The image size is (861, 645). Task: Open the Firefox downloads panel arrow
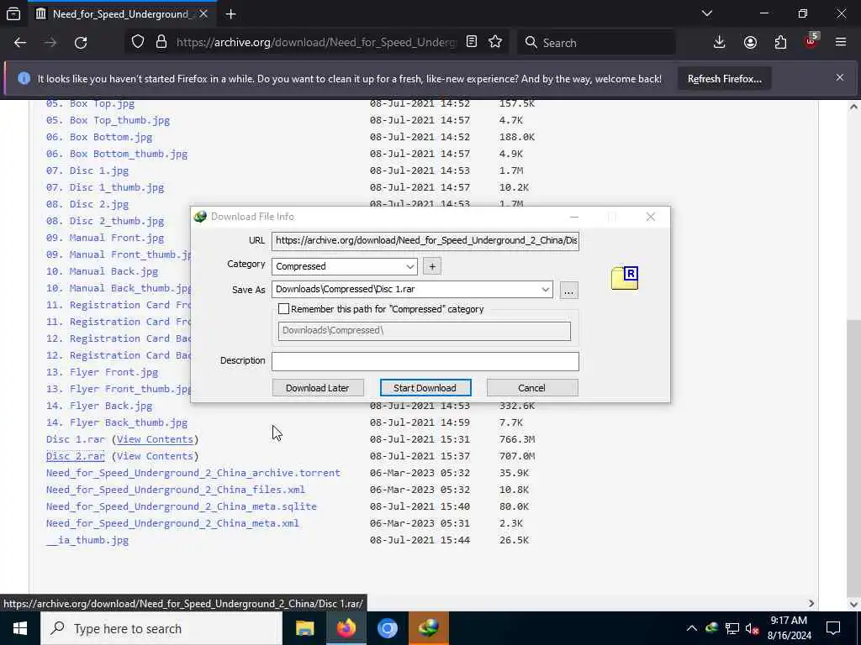pyautogui.click(x=720, y=42)
